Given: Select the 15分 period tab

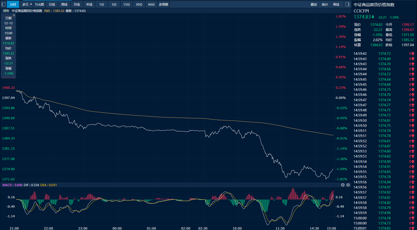Looking at the screenshot, I should coord(127,4).
